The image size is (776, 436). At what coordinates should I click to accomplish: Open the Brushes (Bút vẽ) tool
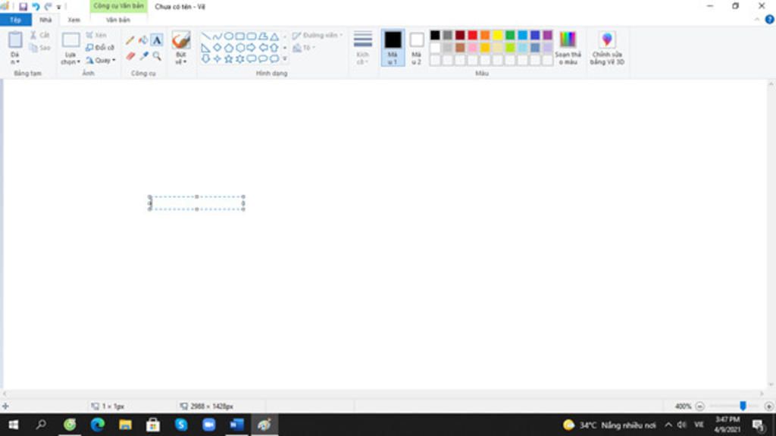[x=181, y=48]
